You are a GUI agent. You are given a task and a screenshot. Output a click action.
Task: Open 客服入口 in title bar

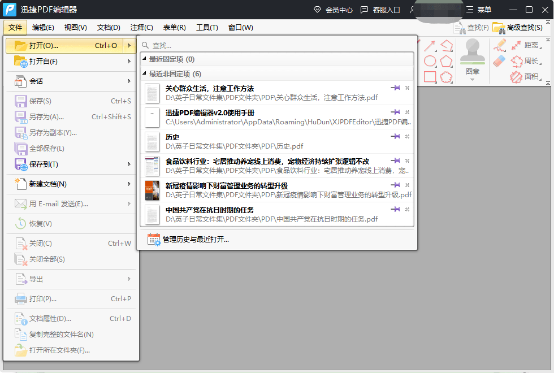[380, 10]
